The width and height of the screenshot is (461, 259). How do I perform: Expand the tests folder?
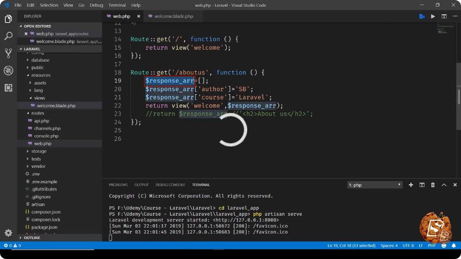point(36,159)
